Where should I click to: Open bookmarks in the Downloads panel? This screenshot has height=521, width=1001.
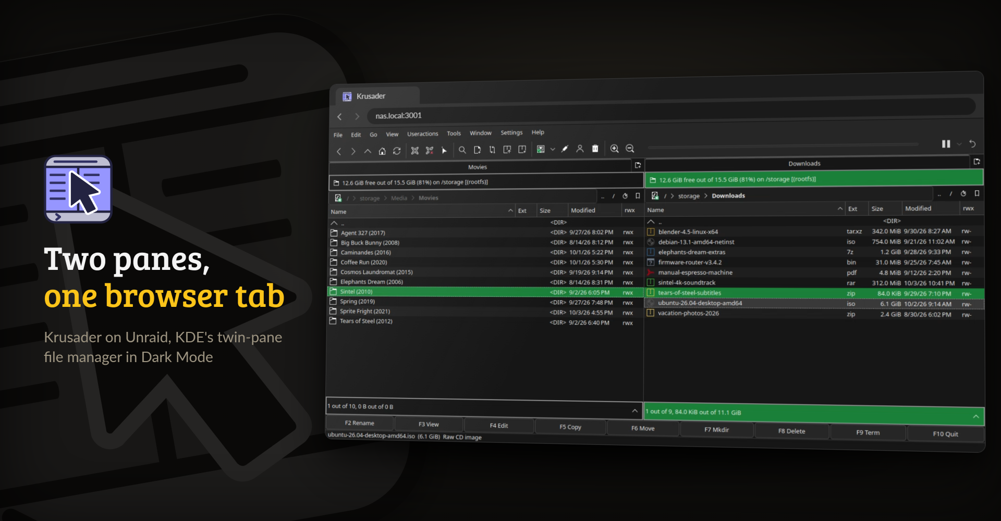977,193
